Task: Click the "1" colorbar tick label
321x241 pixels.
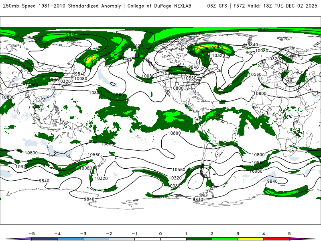Action: click(x=186, y=234)
